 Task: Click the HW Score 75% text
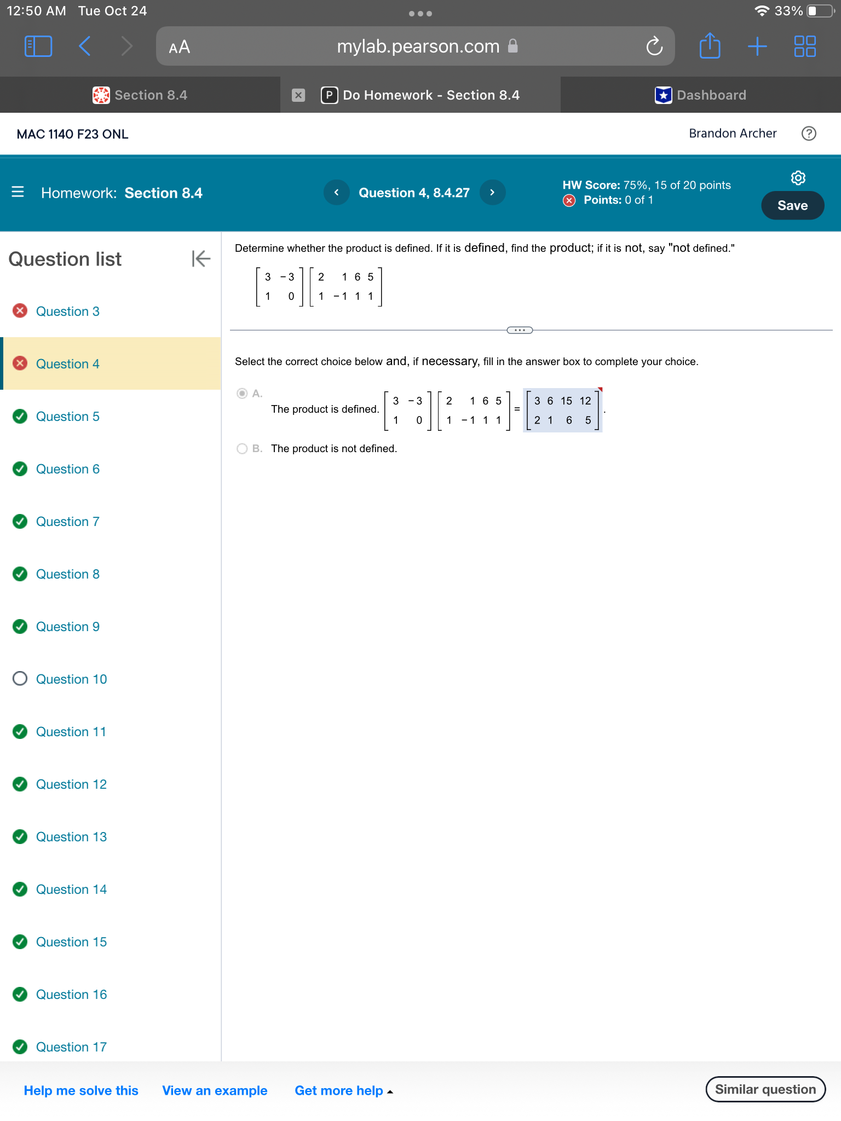tap(647, 185)
